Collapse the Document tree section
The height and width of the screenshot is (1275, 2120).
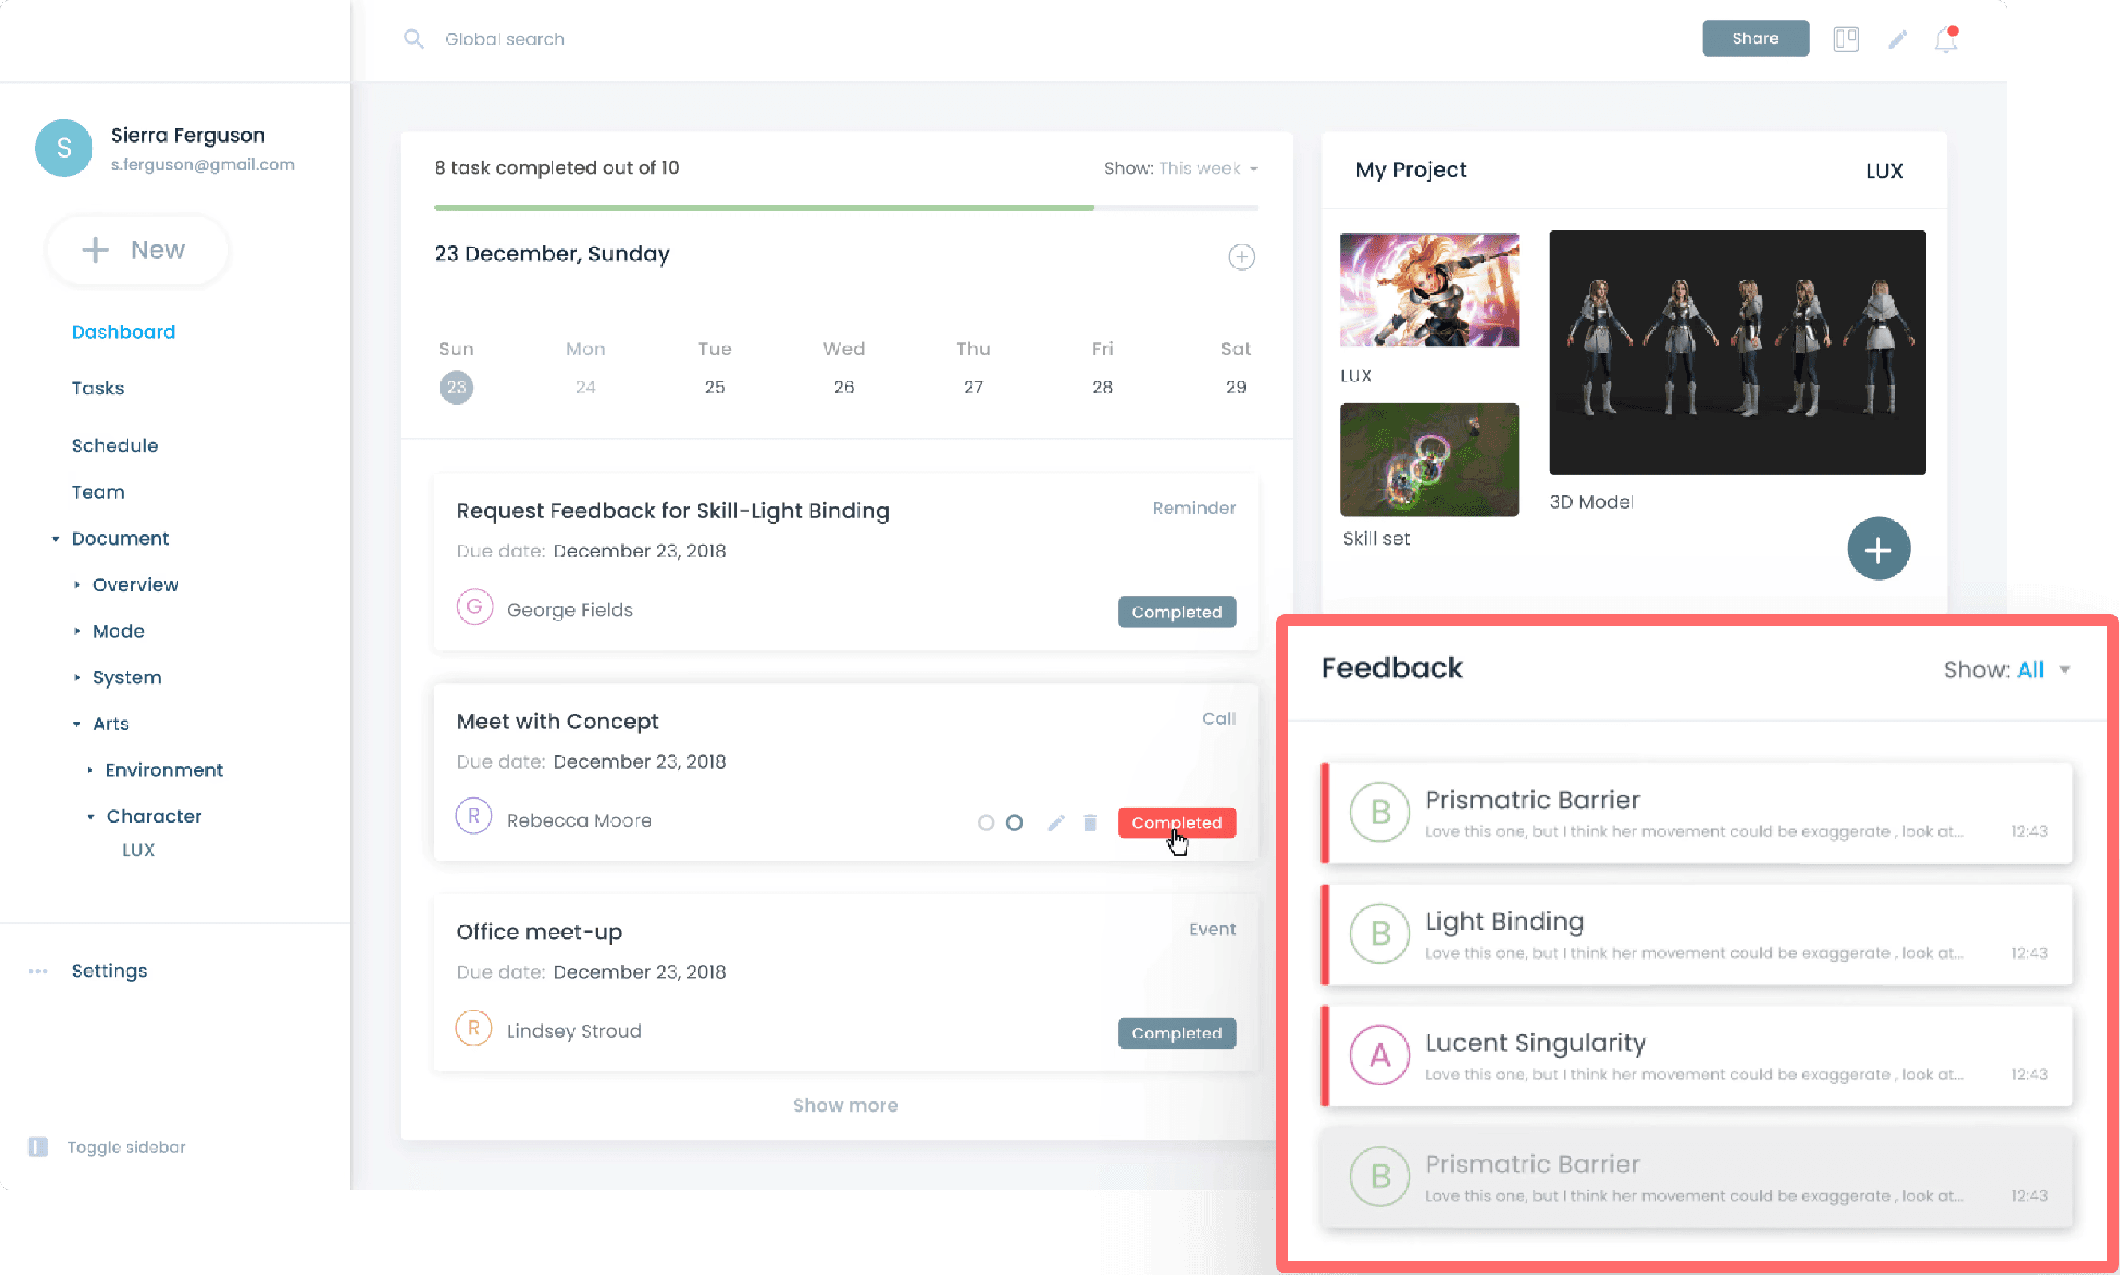[56, 538]
